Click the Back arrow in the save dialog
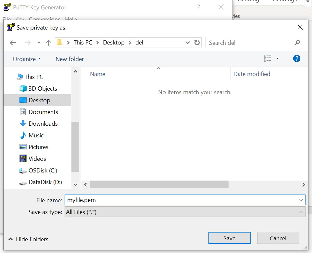 13,43
